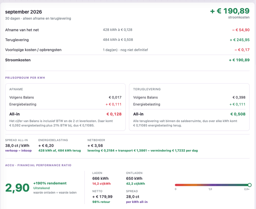Viewport: 256px width, 209px height.
Task: Click the large '+ € 190,89' total above 'stroomkosten'
Action: pyautogui.click(x=230, y=11)
